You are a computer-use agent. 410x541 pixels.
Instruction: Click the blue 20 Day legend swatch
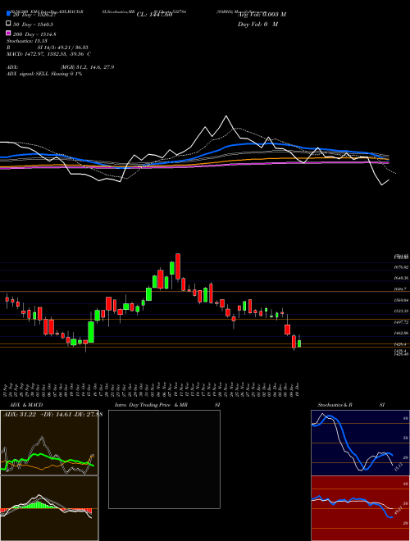8,13
